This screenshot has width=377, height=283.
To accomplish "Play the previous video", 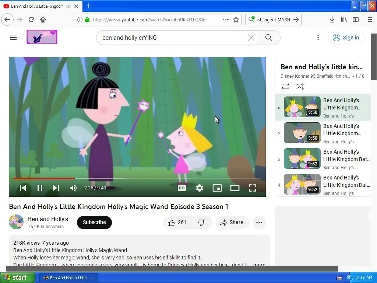I will tap(23, 188).
